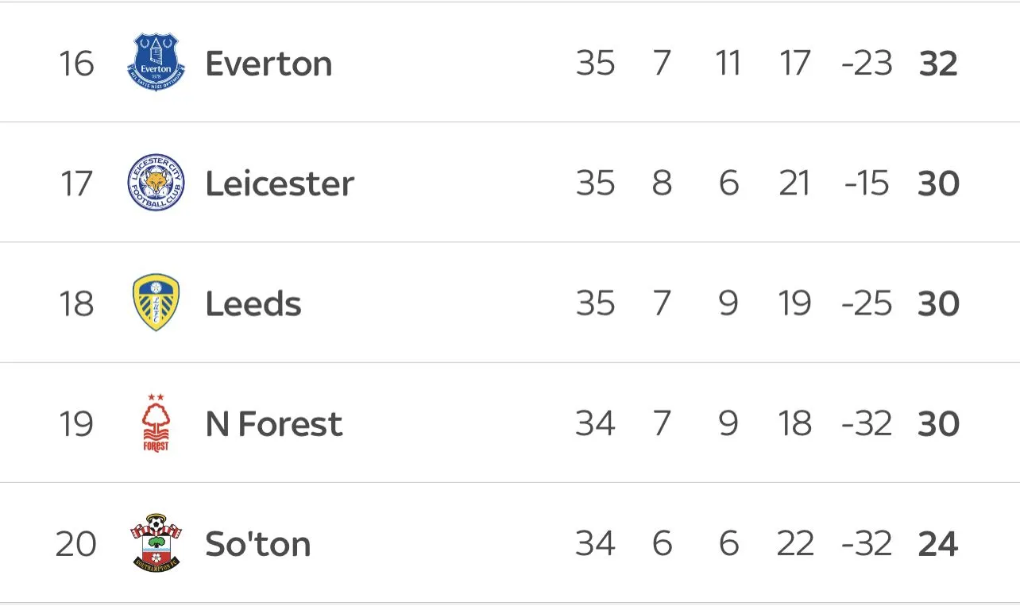
Task: Select the So'ton team name
Action: (258, 543)
